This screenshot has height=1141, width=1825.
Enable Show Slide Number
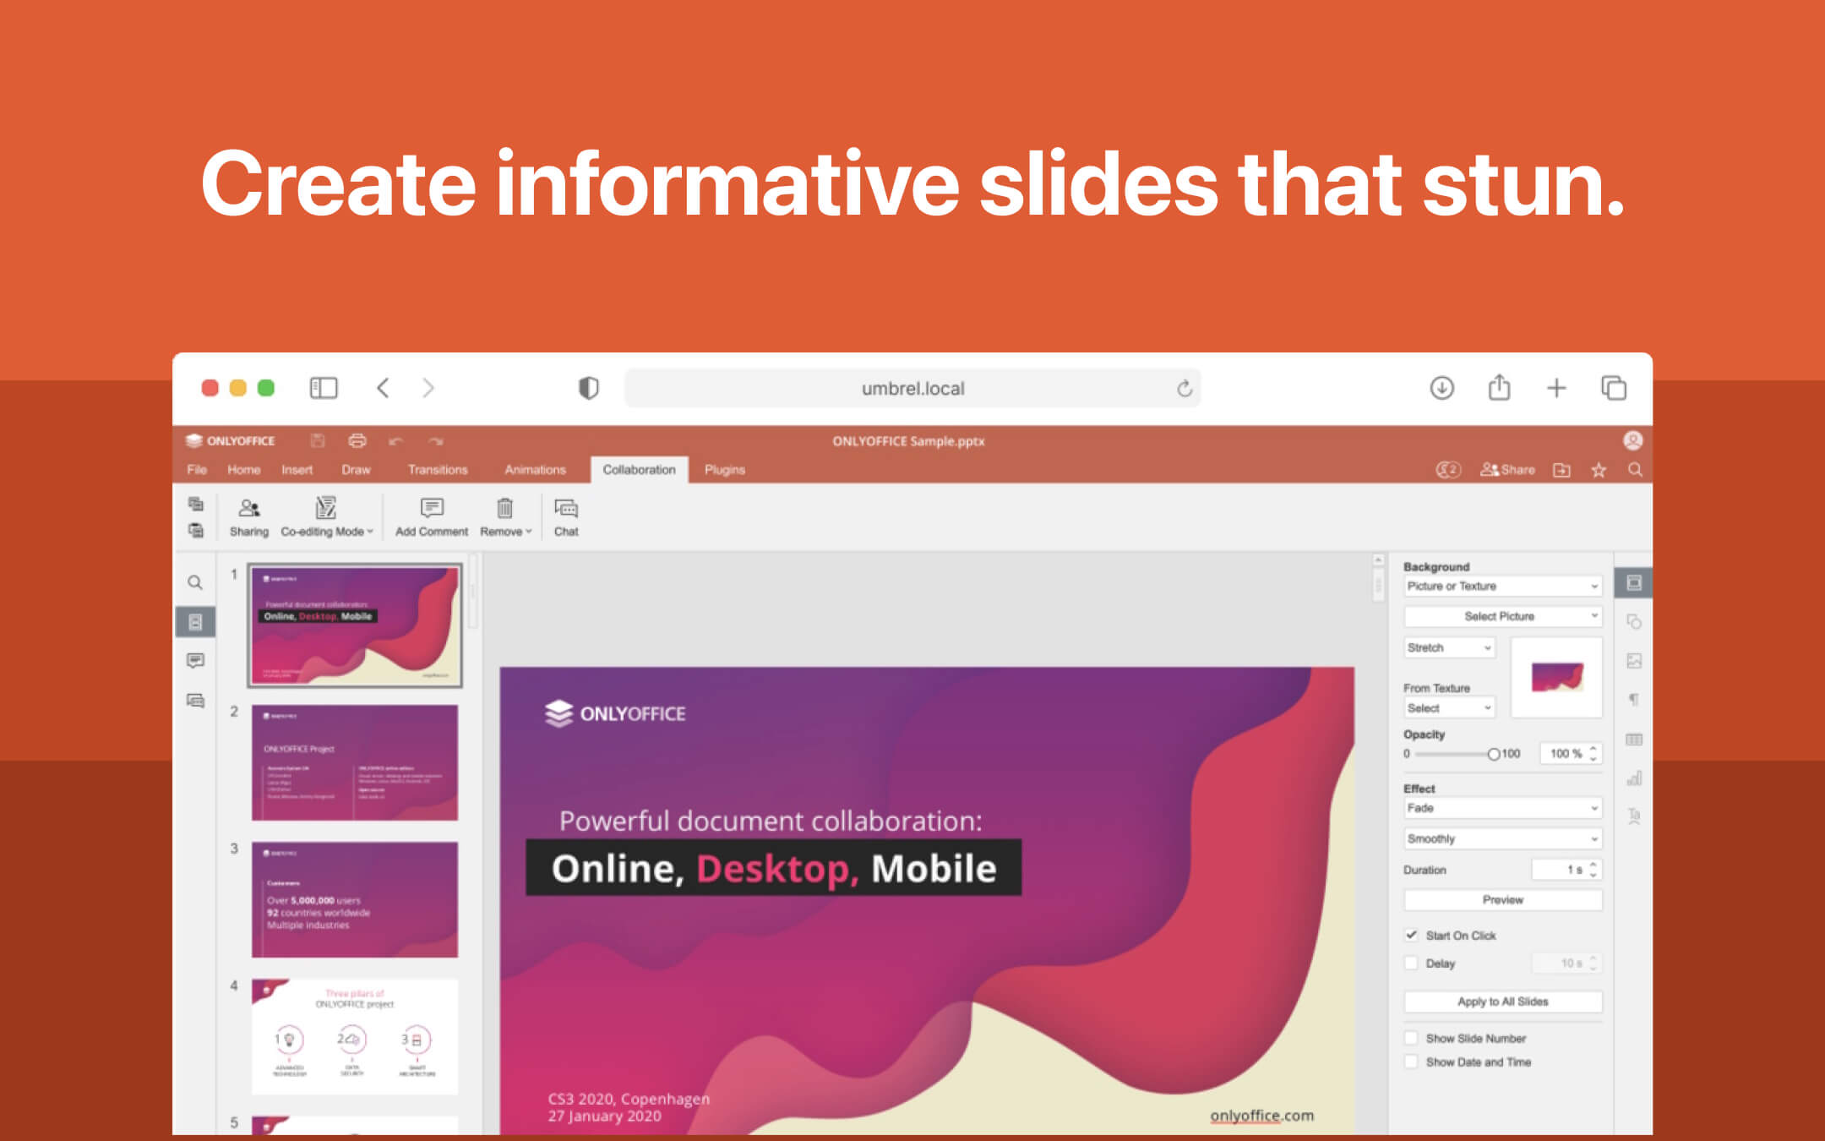pyautogui.click(x=1411, y=1038)
